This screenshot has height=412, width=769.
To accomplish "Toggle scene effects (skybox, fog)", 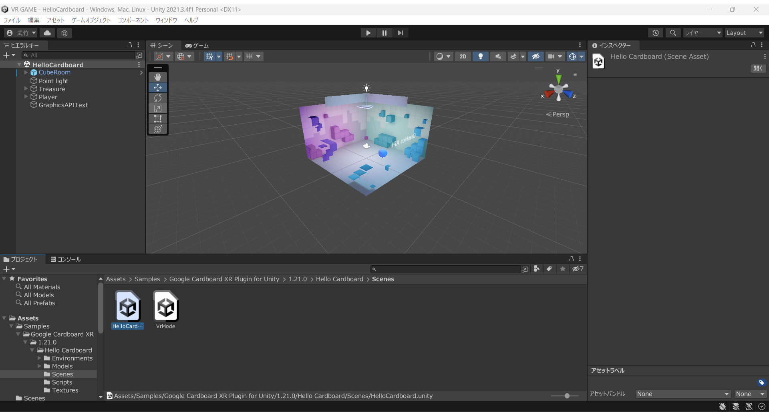I will [513, 56].
